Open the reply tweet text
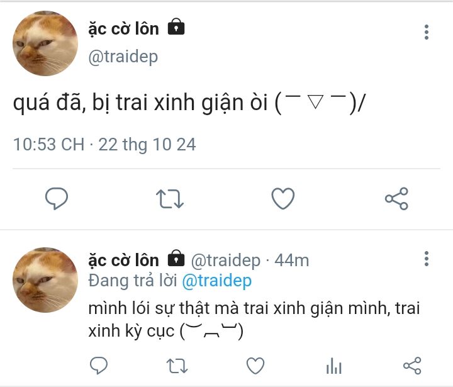This screenshot has height=387, width=453. click(254, 320)
